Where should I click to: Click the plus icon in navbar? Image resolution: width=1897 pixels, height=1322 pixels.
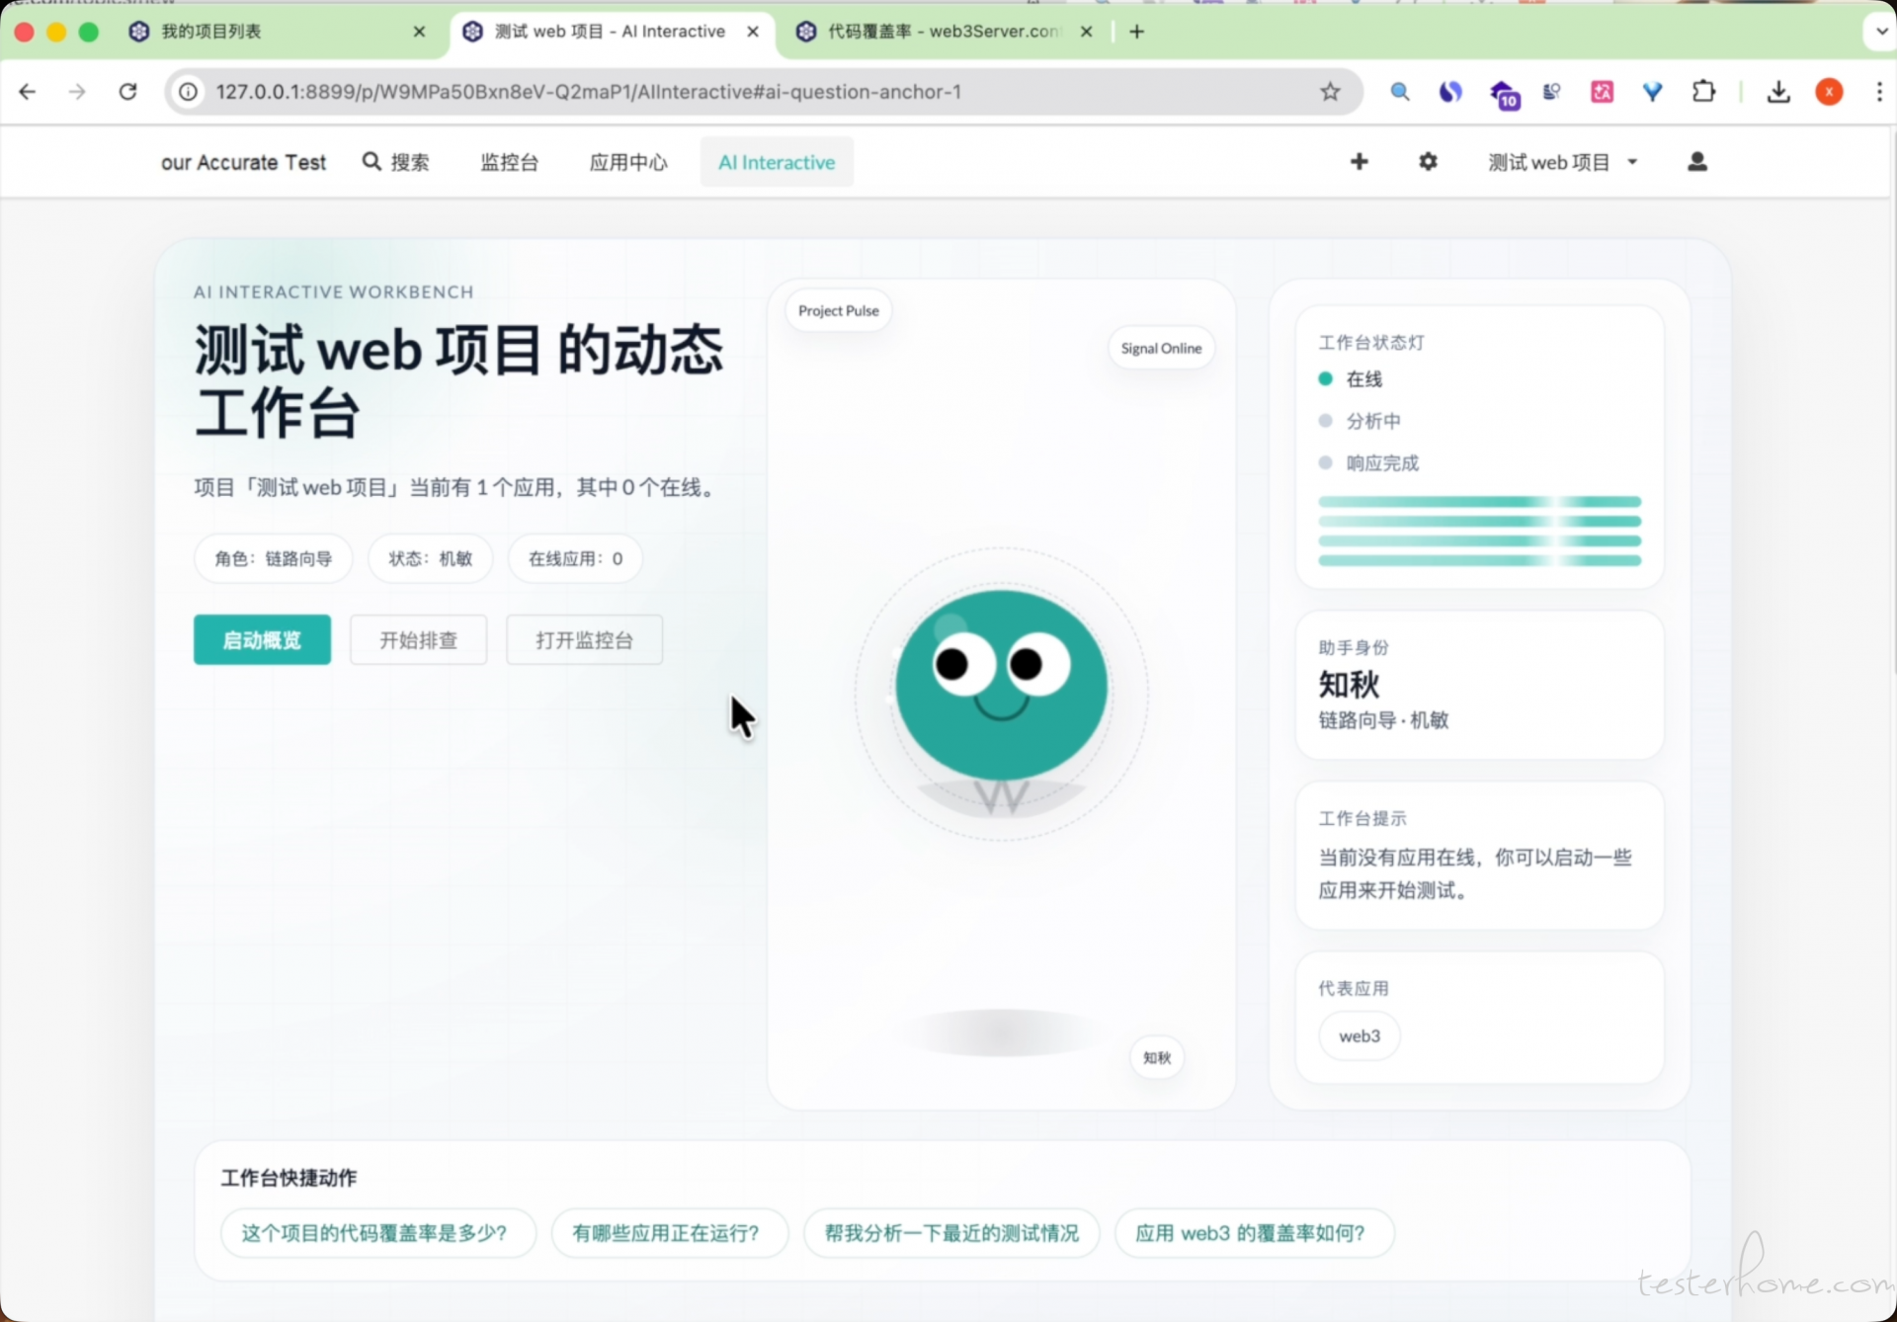pyautogui.click(x=1359, y=162)
